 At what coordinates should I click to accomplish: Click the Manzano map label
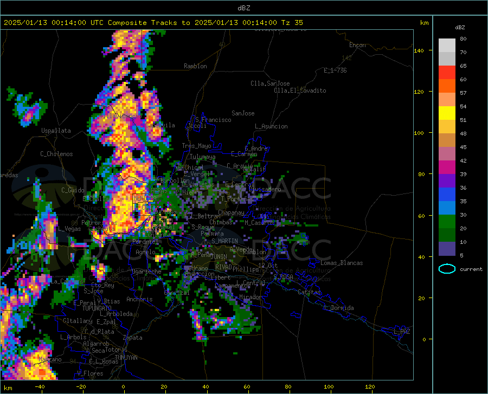(x=50, y=359)
